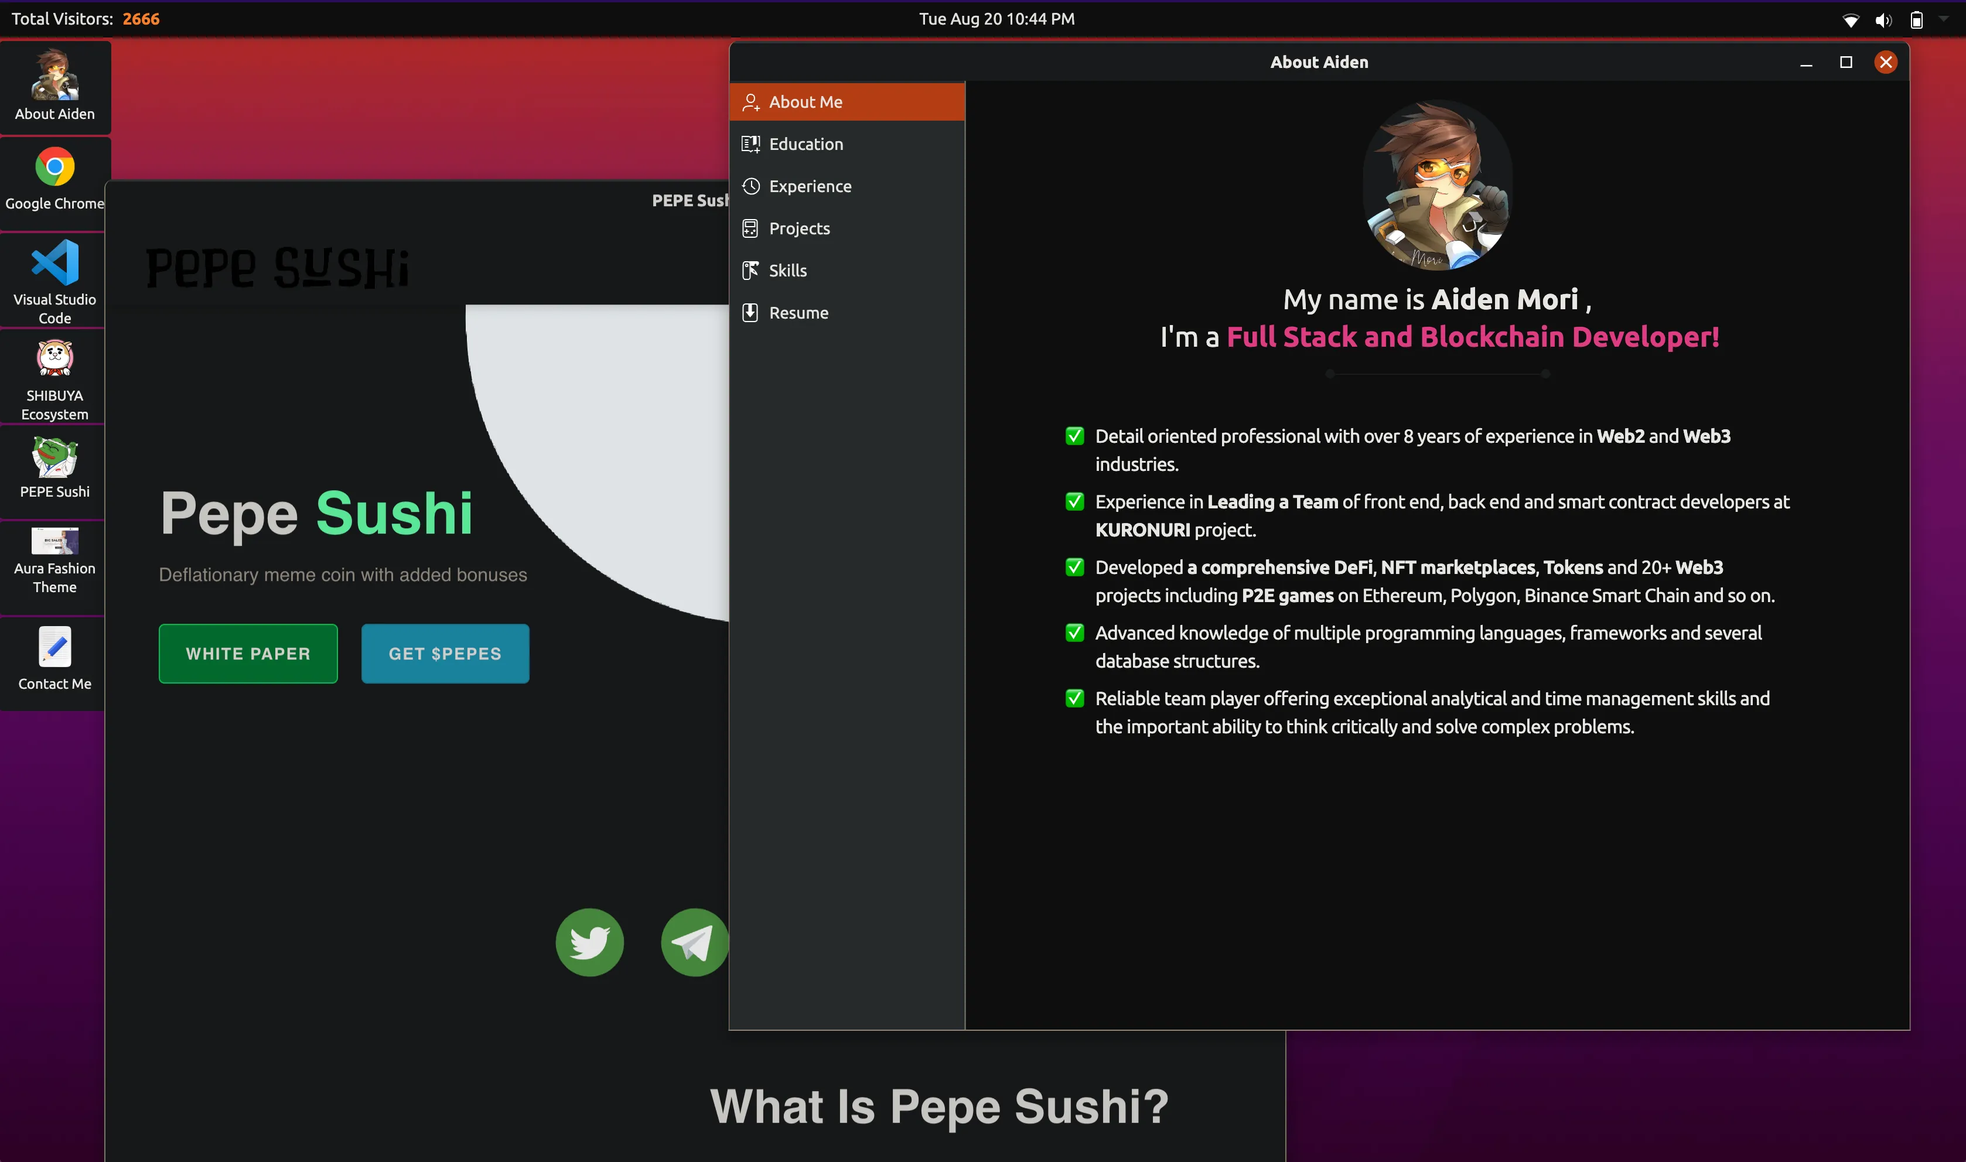1966x1162 pixels.
Task: Open Visual Studio Code from the dock
Action: point(54,279)
